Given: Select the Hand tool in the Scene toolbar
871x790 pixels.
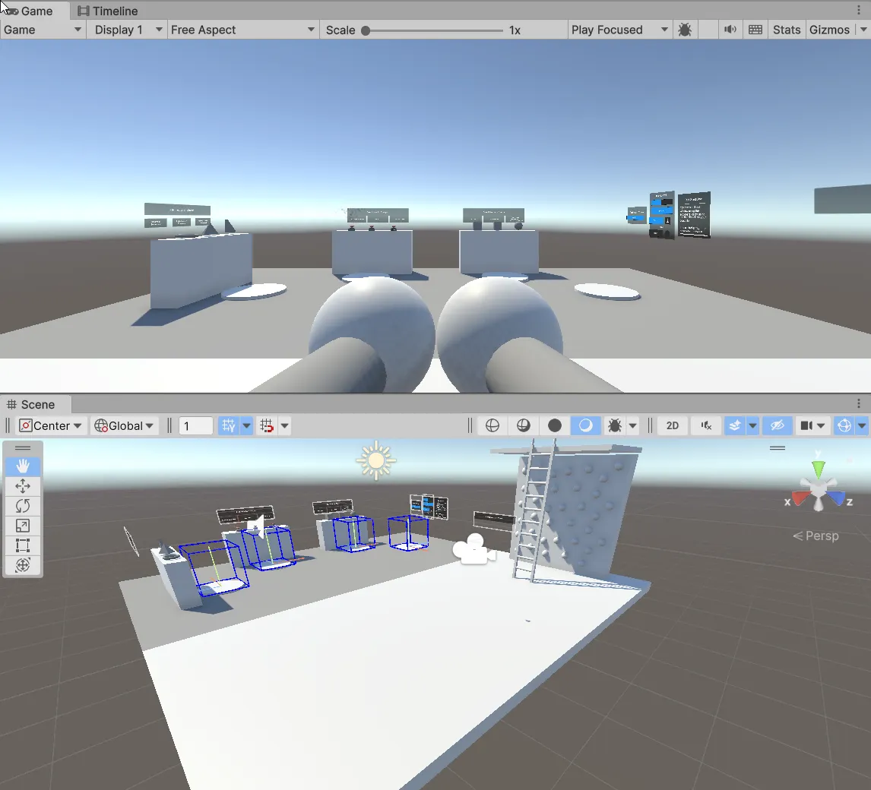Looking at the screenshot, I should (23, 466).
